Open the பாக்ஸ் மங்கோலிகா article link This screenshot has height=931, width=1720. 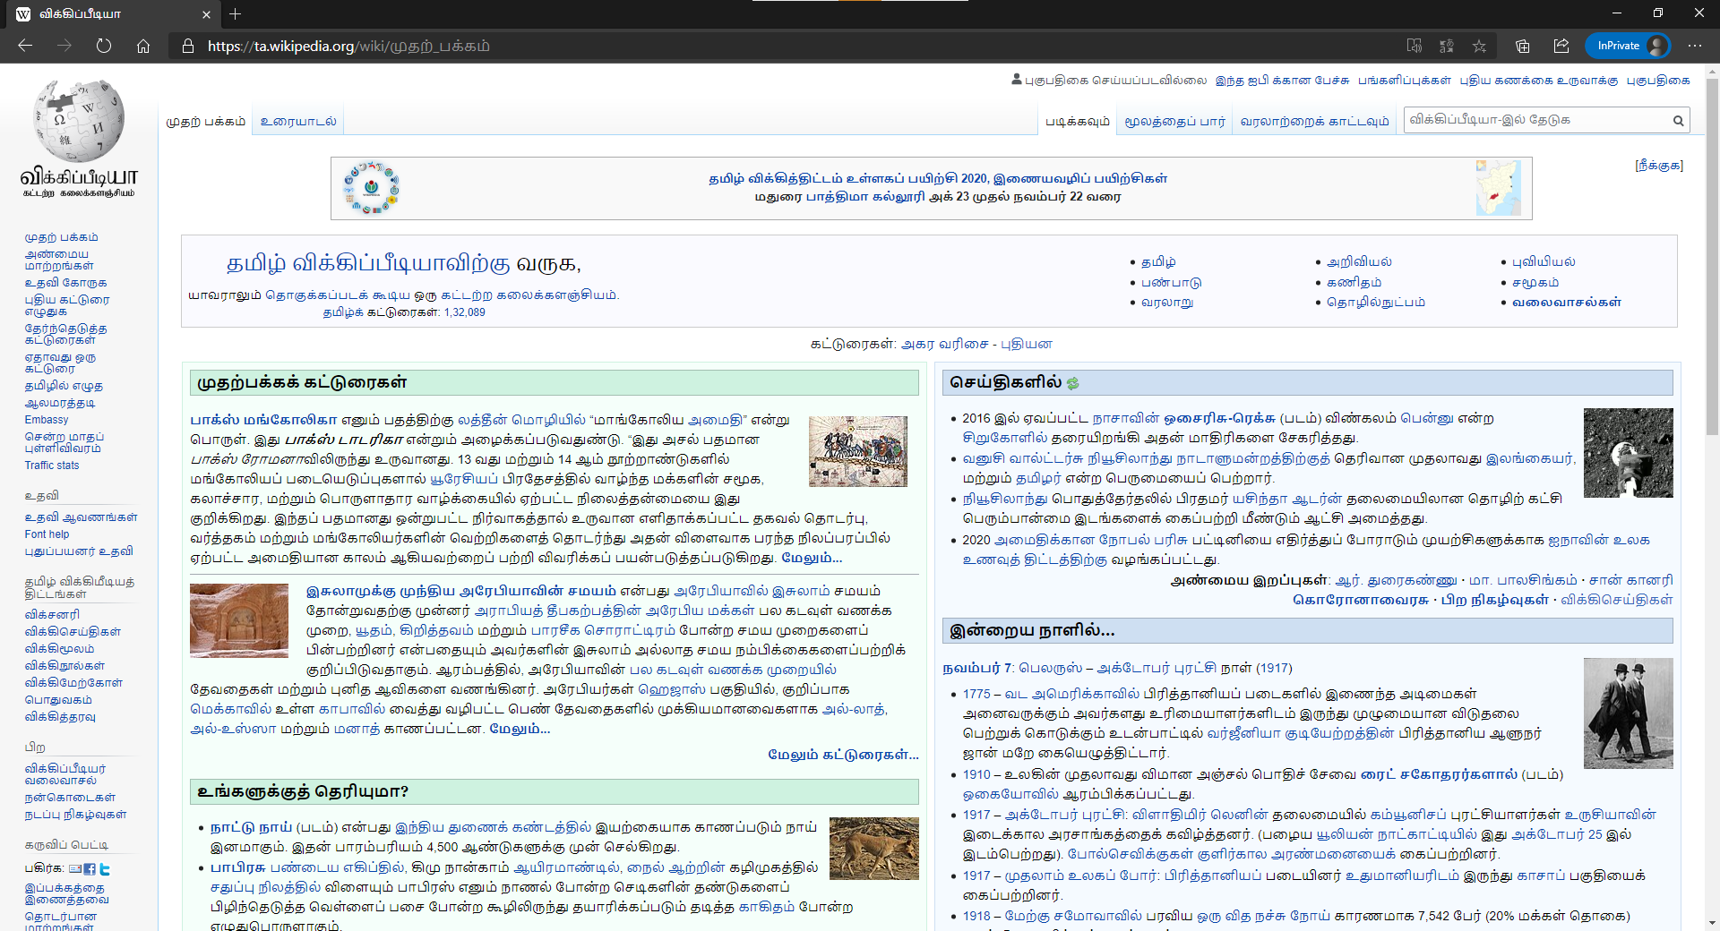tap(263, 420)
